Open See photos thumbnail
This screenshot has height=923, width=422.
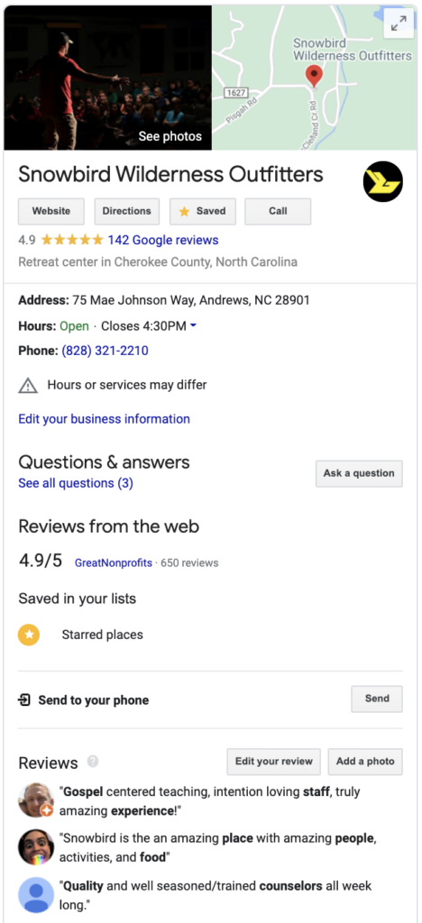(107, 78)
